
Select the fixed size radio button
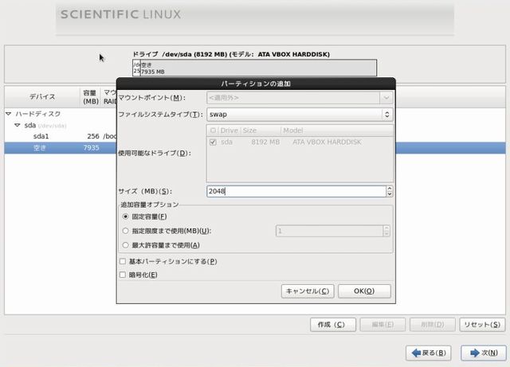125,217
